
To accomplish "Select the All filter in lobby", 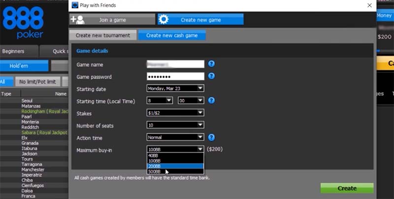I will [x=6, y=82].
